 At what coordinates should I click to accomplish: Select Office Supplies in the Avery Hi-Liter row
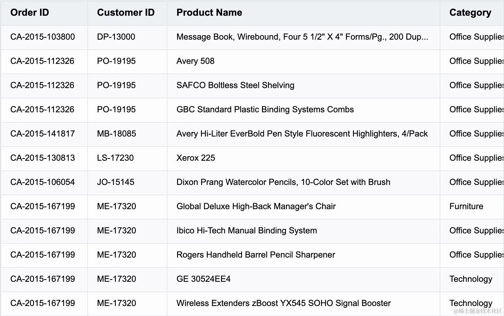point(472,134)
